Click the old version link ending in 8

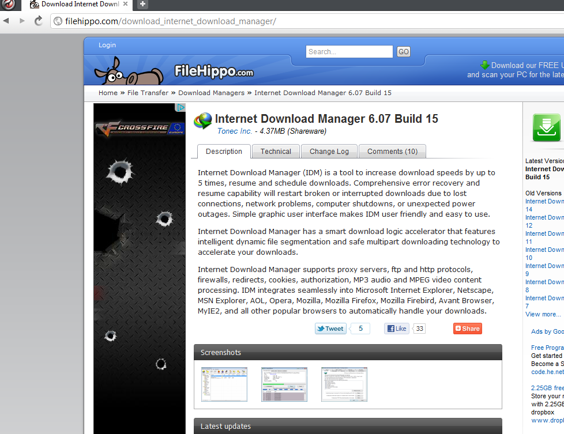(x=544, y=286)
